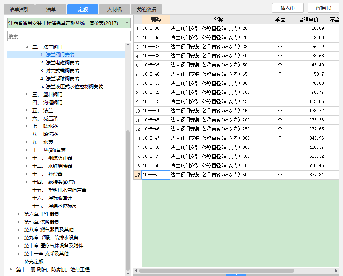The image size is (343, 276).
Task: Select the 四、沟槽阀门 tree item
Action: (47, 103)
